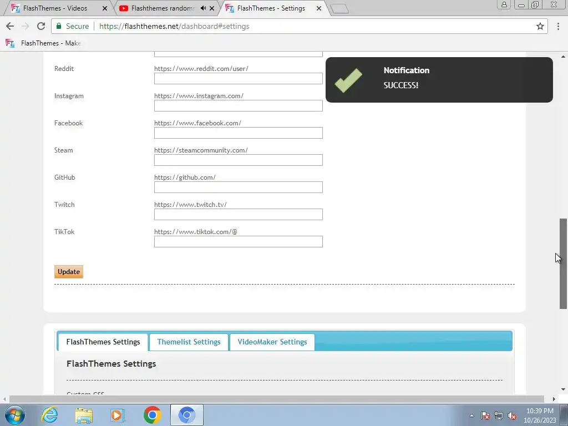Click the active Chromium taskbar icon
The height and width of the screenshot is (426, 568).
coord(187,415)
